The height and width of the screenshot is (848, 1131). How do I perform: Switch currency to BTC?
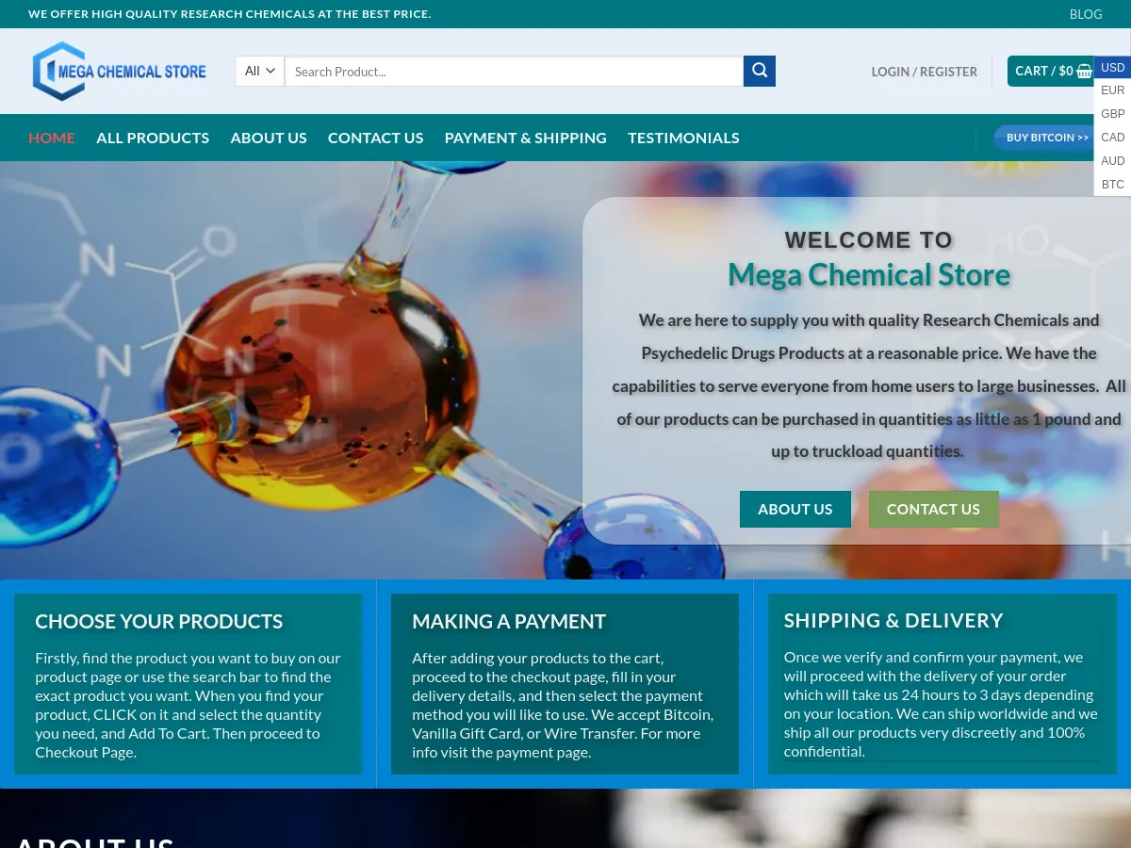[1112, 184]
